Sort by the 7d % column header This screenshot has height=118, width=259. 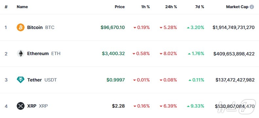[x=199, y=7]
